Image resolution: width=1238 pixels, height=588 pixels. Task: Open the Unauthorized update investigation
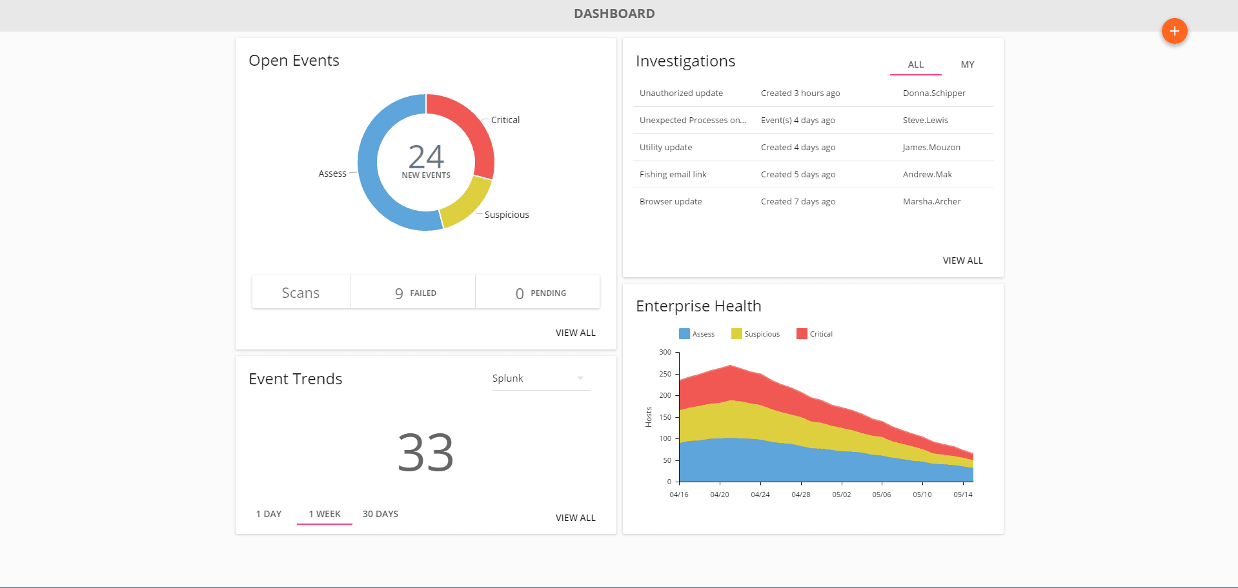[680, 93]
